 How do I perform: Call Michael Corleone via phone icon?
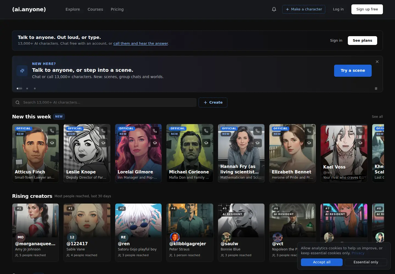(x=206, y=131)
